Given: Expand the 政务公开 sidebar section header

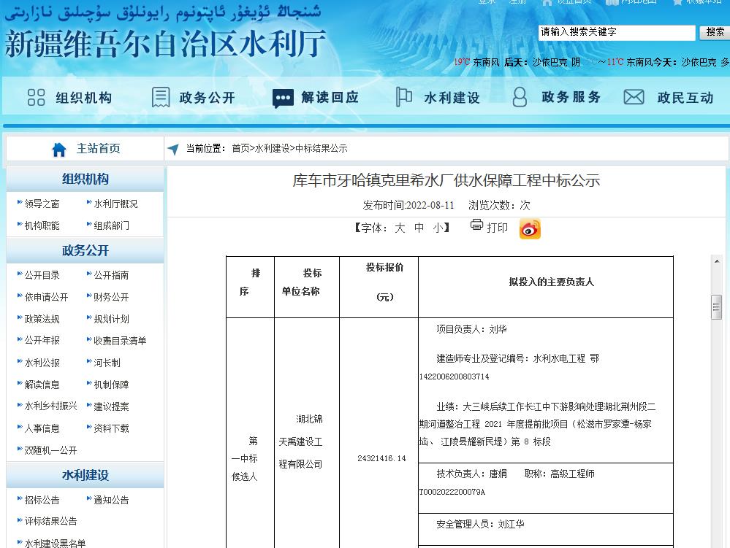Looking at the screenshot, I should click(85, 250).
